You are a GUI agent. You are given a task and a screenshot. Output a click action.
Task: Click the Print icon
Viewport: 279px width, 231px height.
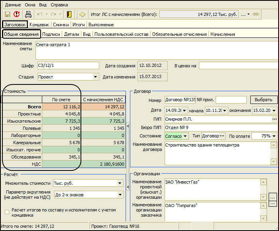click(x=28, y=14)
